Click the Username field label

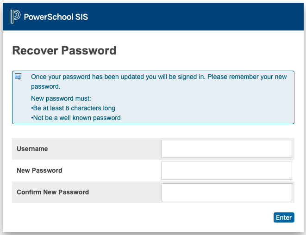coord(32,149)
